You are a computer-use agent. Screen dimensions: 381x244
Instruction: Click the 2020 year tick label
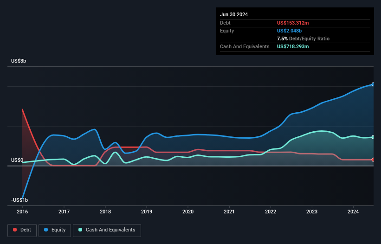(188, 212)
